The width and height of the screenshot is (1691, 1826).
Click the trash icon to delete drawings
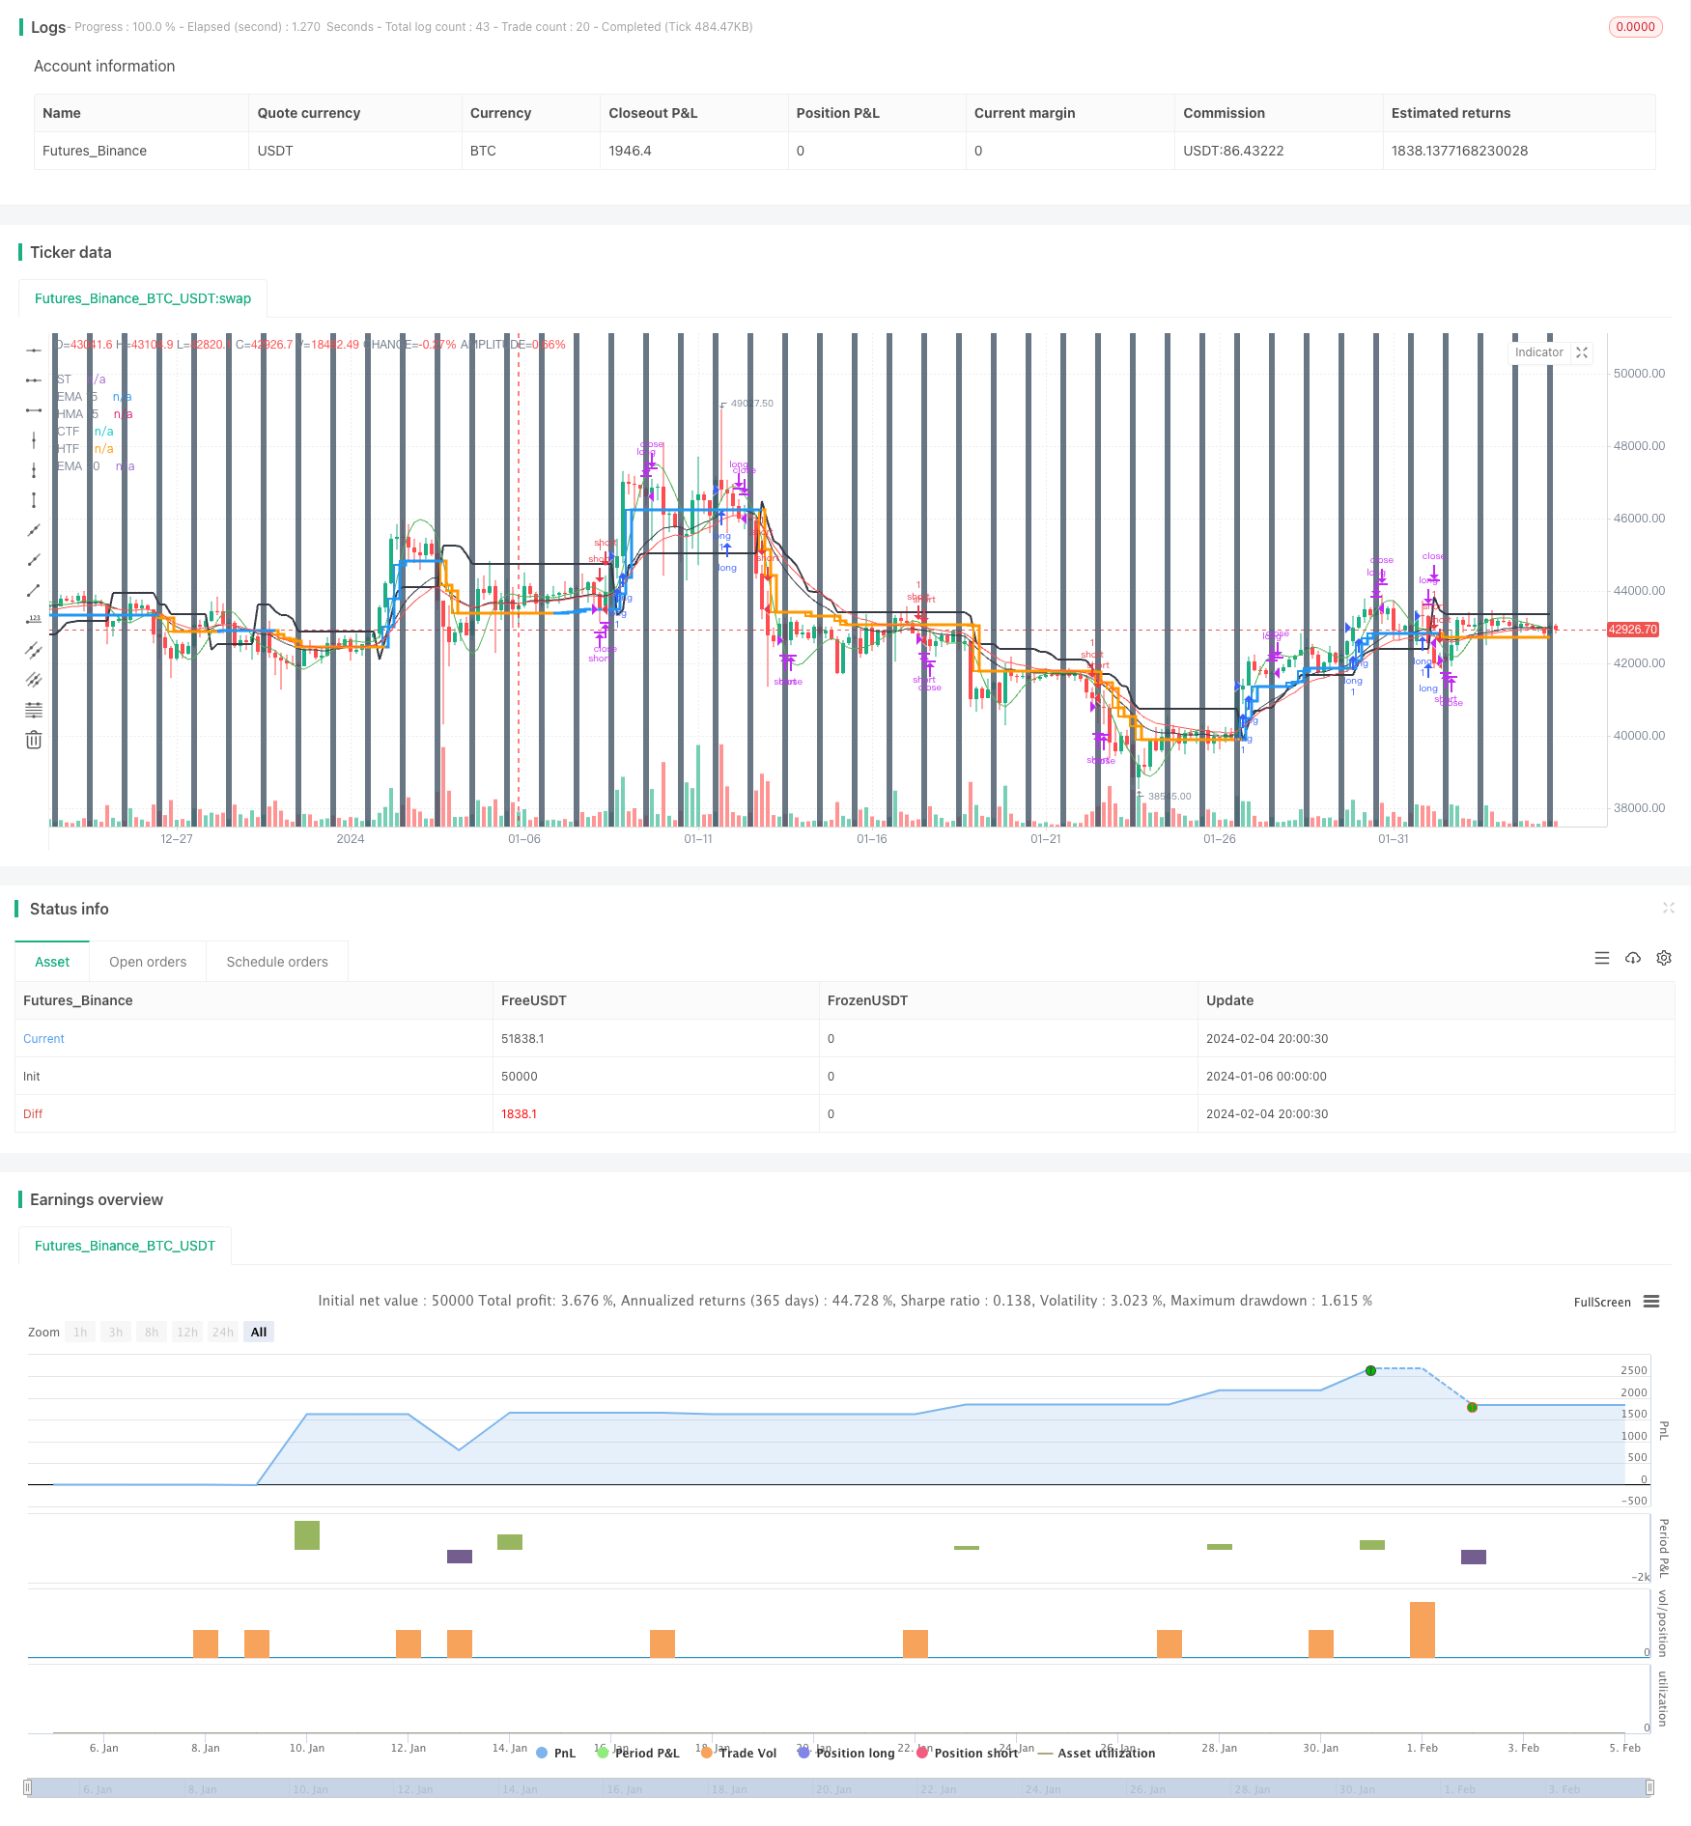(34, 741)
